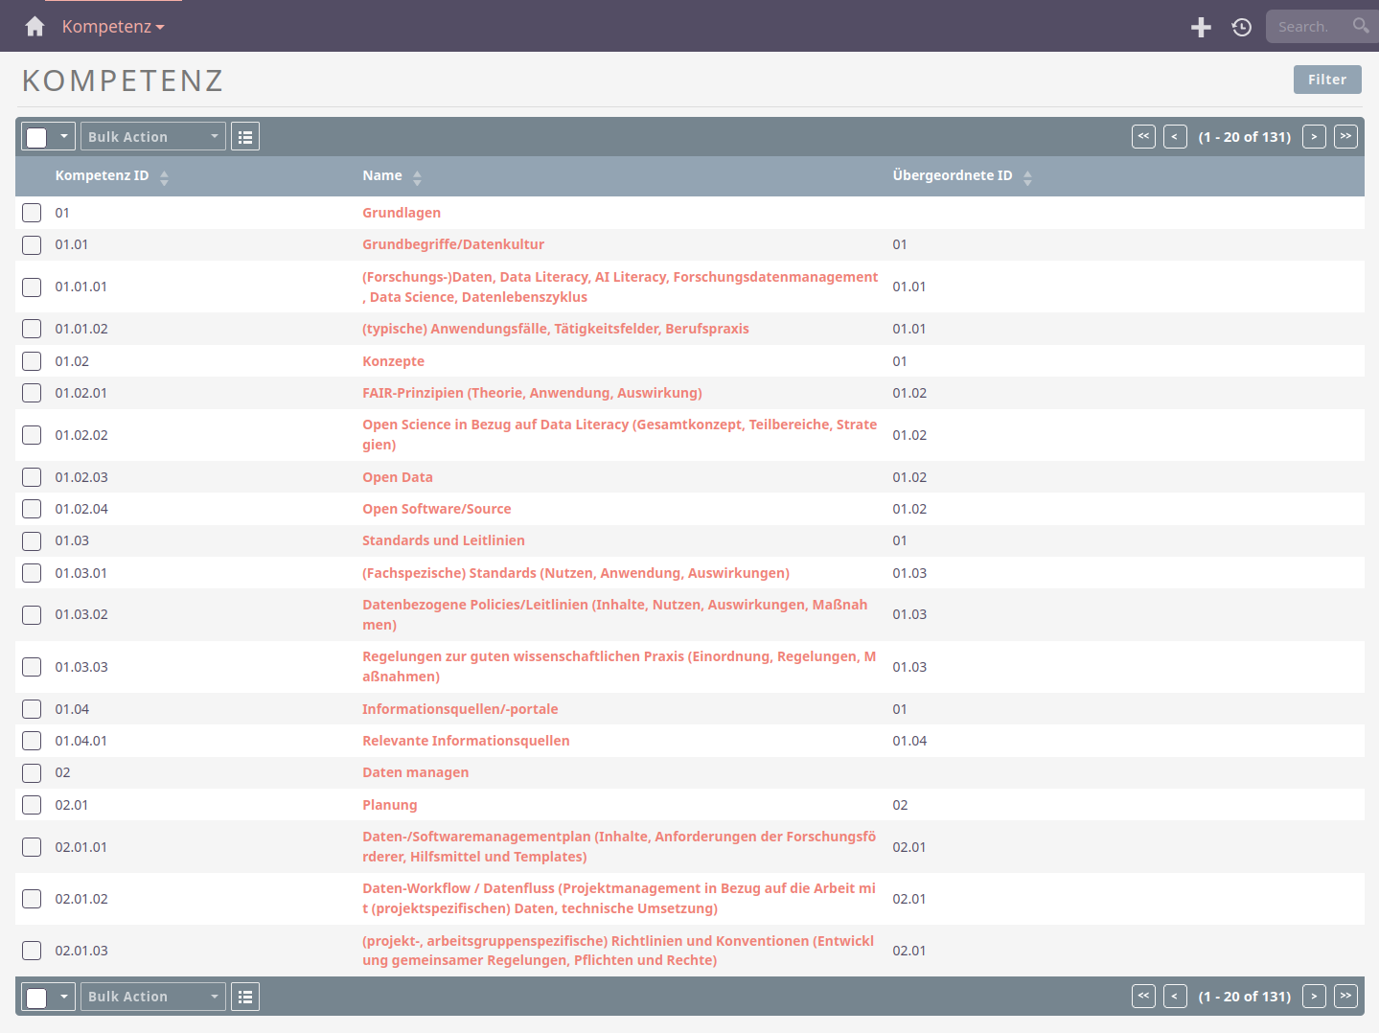Click the search magnifier icon

click(1361, 26)
